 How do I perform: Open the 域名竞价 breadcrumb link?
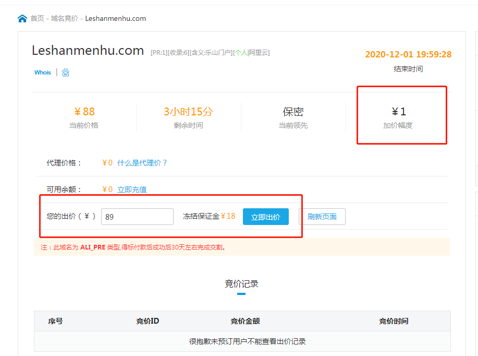pos(65,18)
